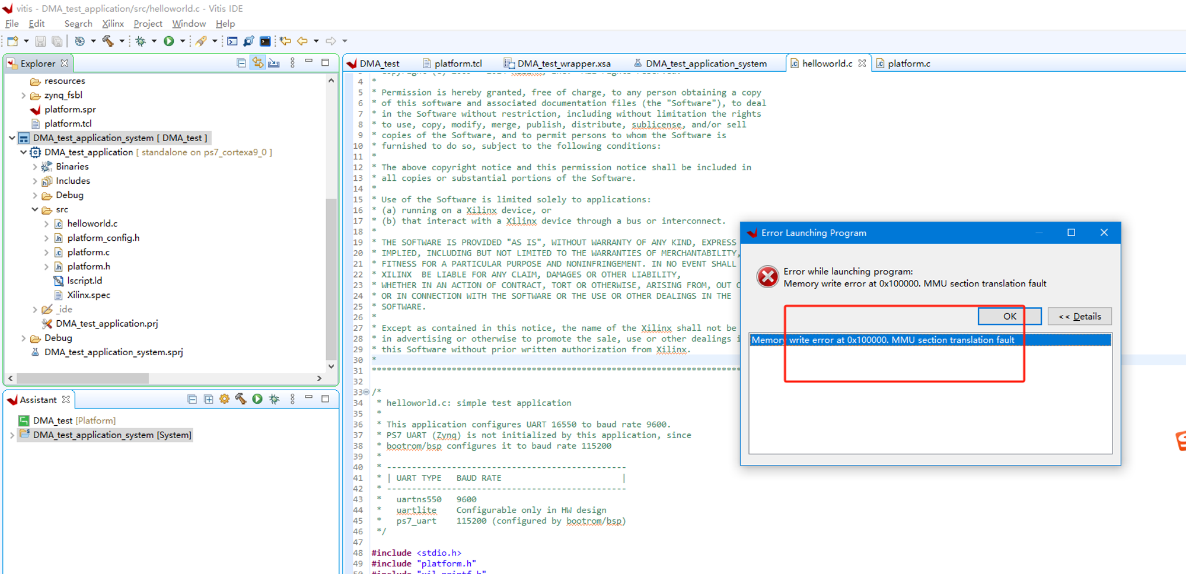Expand the _ide folder
1186x574 pixels.
(35, 310)
